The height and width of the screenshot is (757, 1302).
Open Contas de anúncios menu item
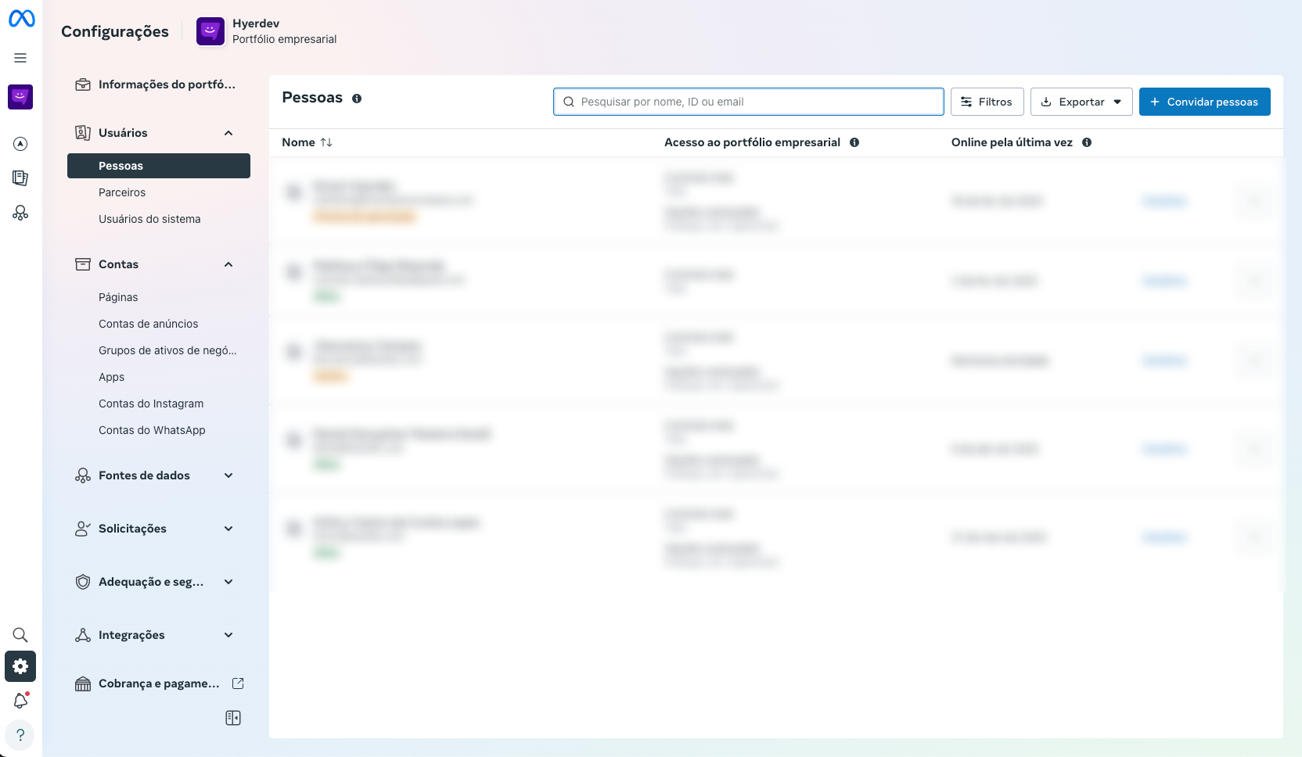pyautogui.click(x=148, y=324)
